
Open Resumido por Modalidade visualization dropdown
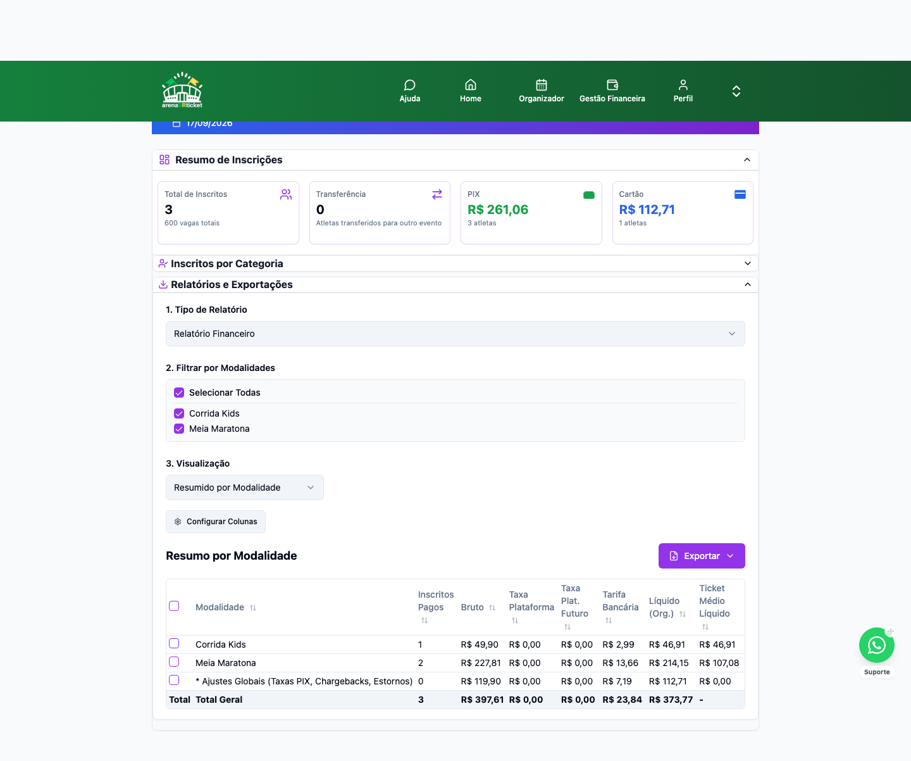245,487
